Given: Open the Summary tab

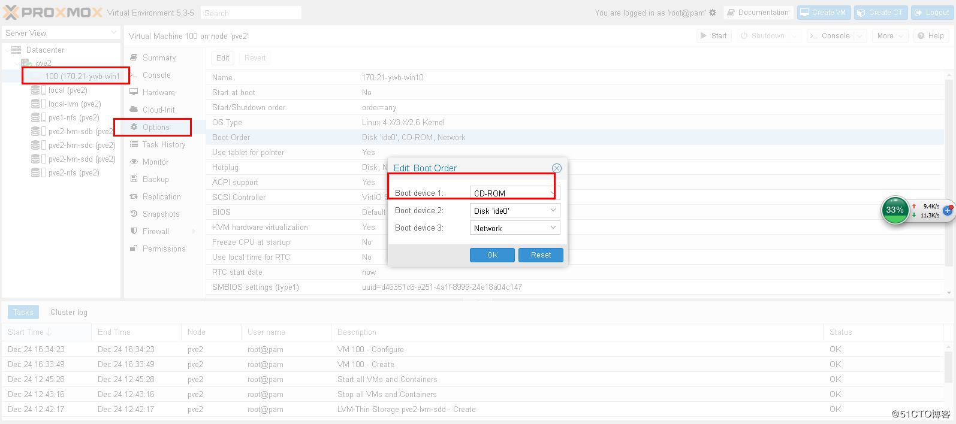Looking at the screenshot, I should point(159,58).
